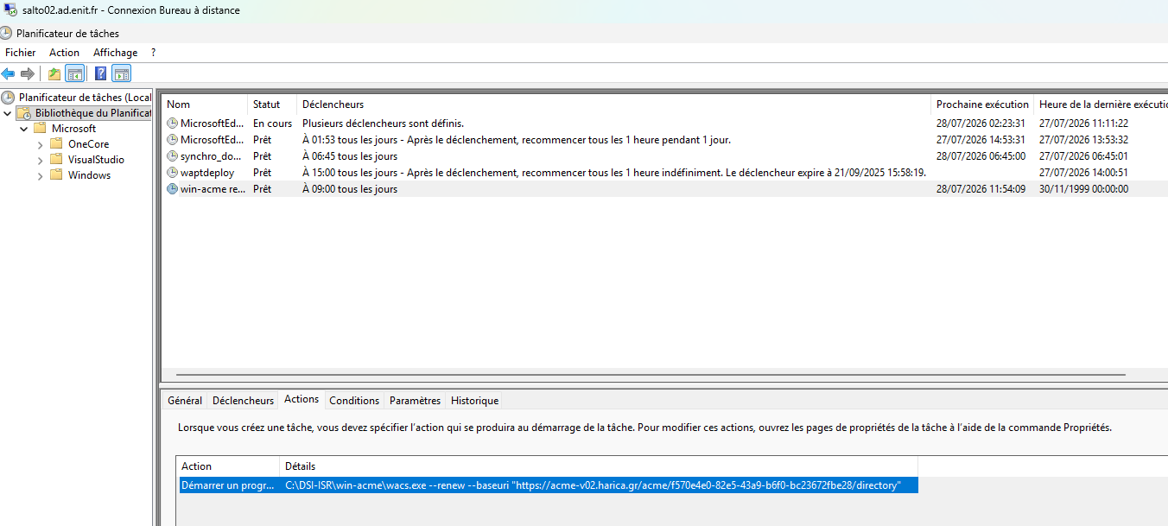Viewport: 1168px width, 526px height.
Task: Click the Remote Desktop icon in the title bar
Action: [9, 10]
